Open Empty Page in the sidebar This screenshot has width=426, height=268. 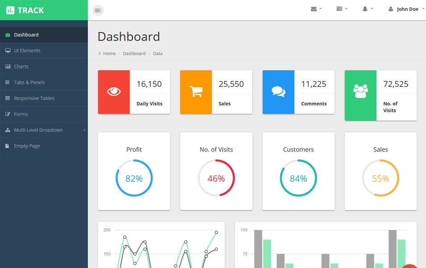tap(44, 146)
